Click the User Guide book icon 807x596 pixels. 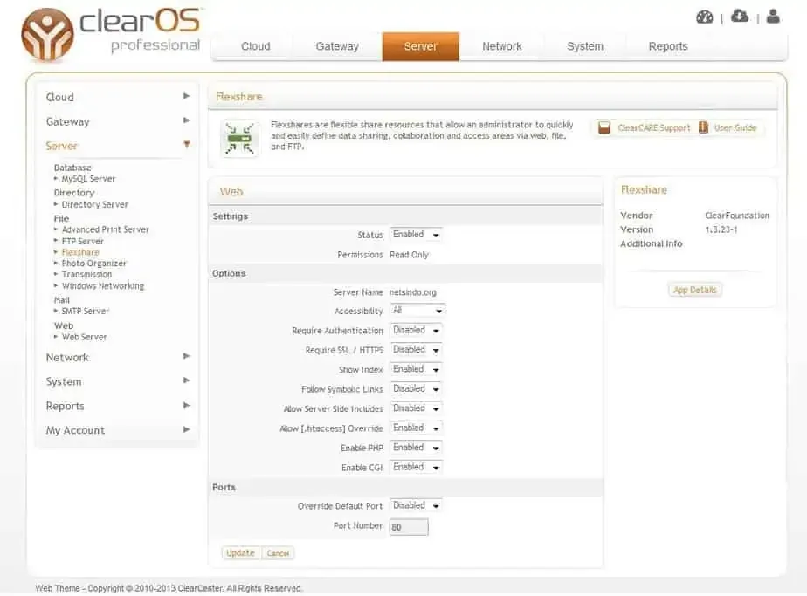[703, 128]
